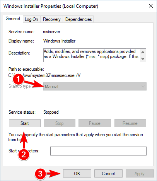The image size is (157, 181).
Task: Click the description scroll down arrow
Action: [143, 59]
